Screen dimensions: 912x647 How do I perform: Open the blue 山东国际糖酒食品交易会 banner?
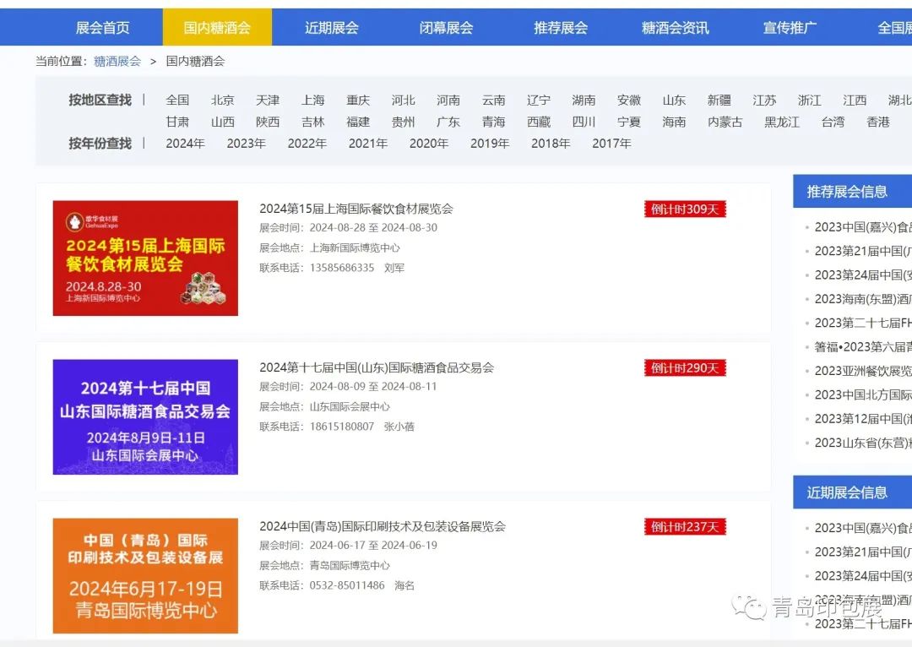tap(145, 416)
